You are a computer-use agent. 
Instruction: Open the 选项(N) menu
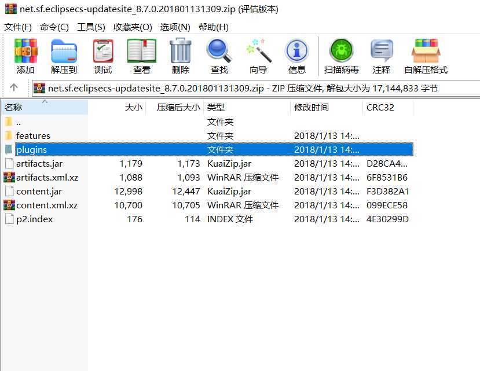coord(175,27)
